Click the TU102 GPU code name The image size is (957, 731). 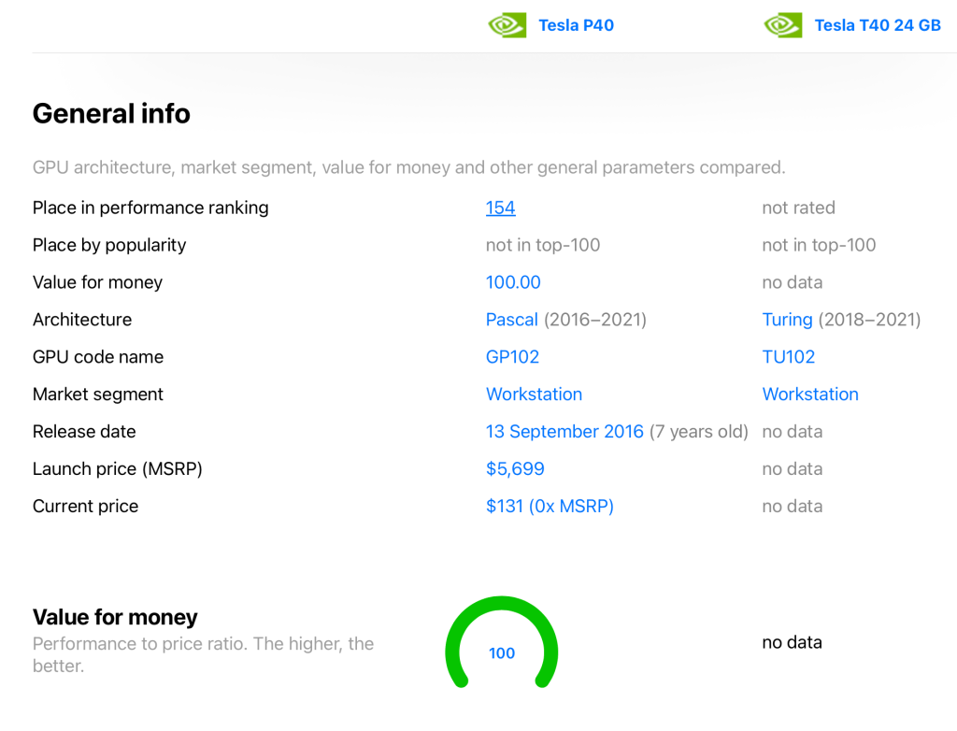click(788, 357)
